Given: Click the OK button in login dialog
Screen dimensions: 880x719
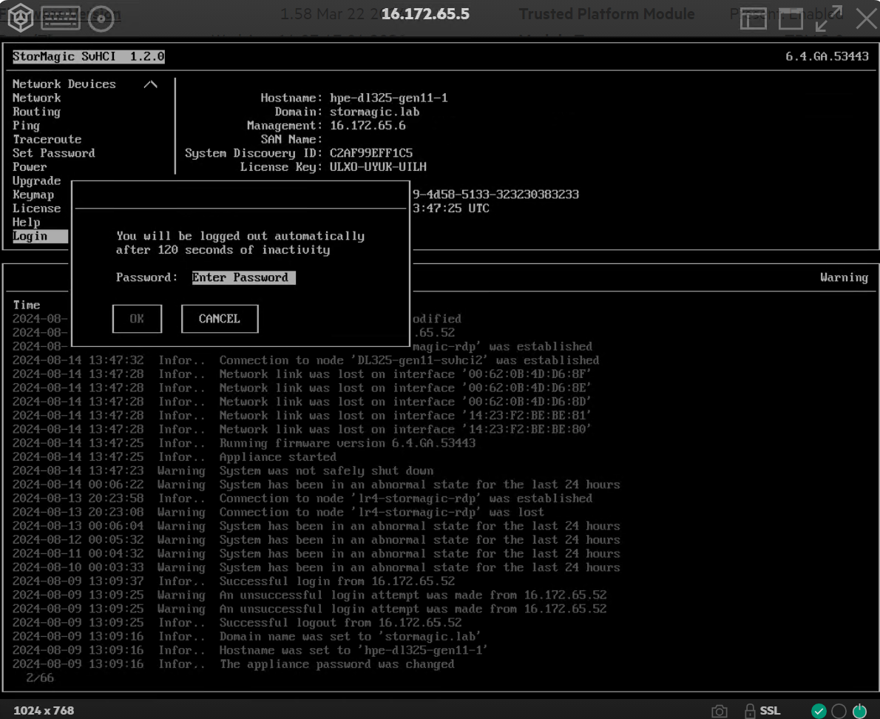Looking at the screenshot, I should click(137, 319).
